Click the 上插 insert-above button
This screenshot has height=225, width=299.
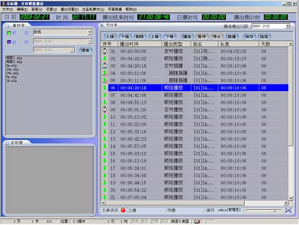click(110, 37)
